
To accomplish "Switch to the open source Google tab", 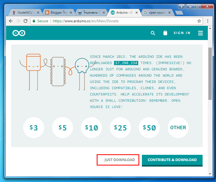I will click(157, 13).
